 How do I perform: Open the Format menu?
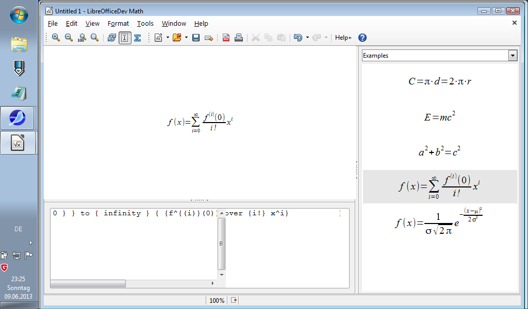coord(118,23)
